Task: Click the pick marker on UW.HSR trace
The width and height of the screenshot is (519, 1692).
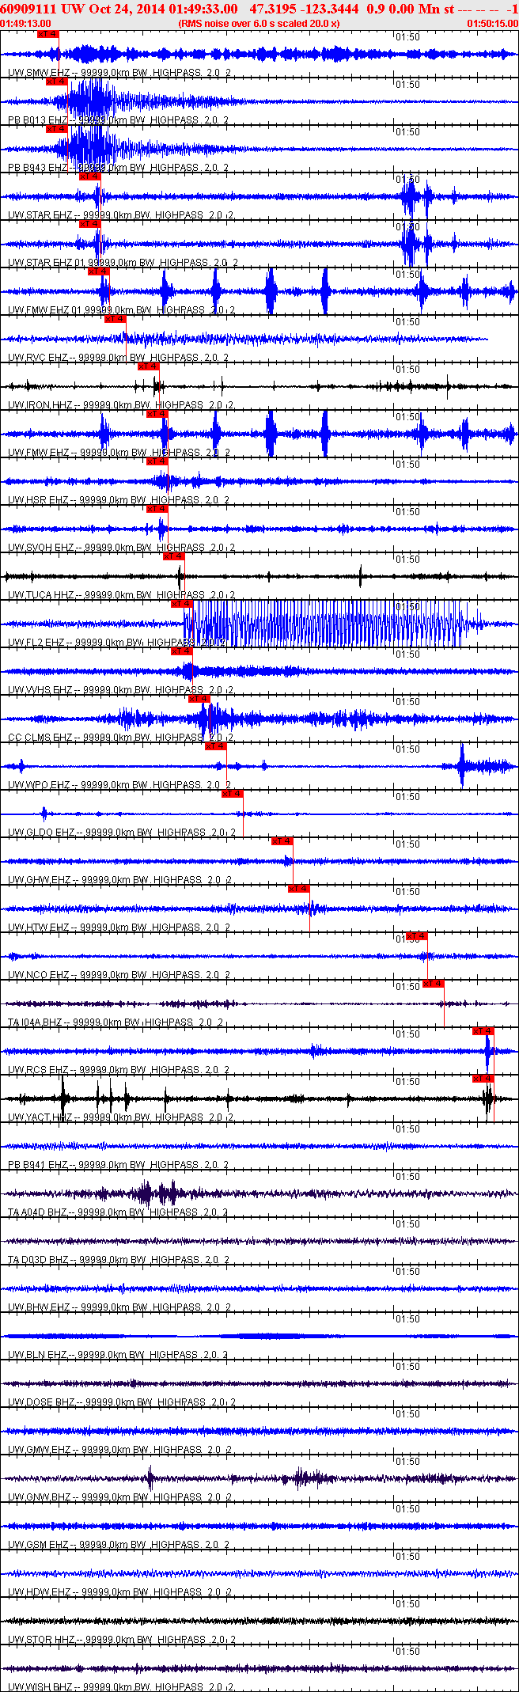Action: (157, 461)
